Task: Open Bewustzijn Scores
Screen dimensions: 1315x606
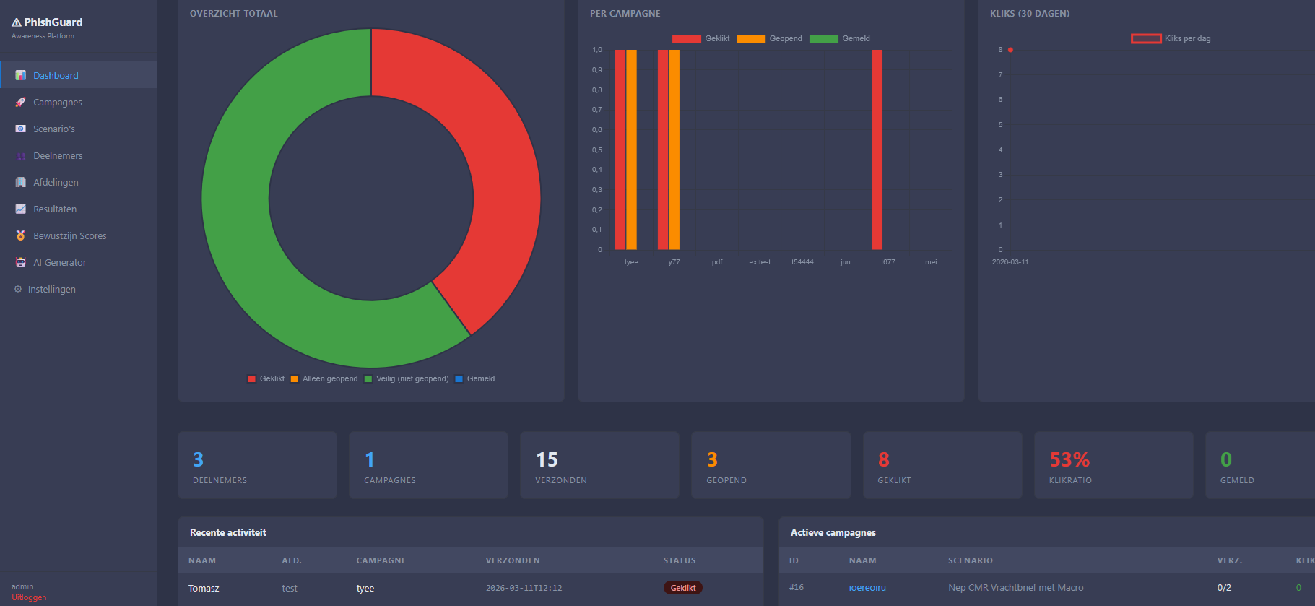Action: pos(78,235)
